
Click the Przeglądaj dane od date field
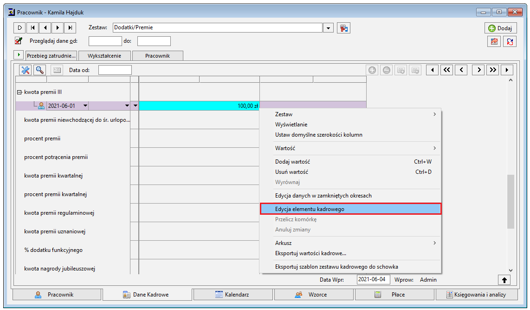[x=105, y=41]
